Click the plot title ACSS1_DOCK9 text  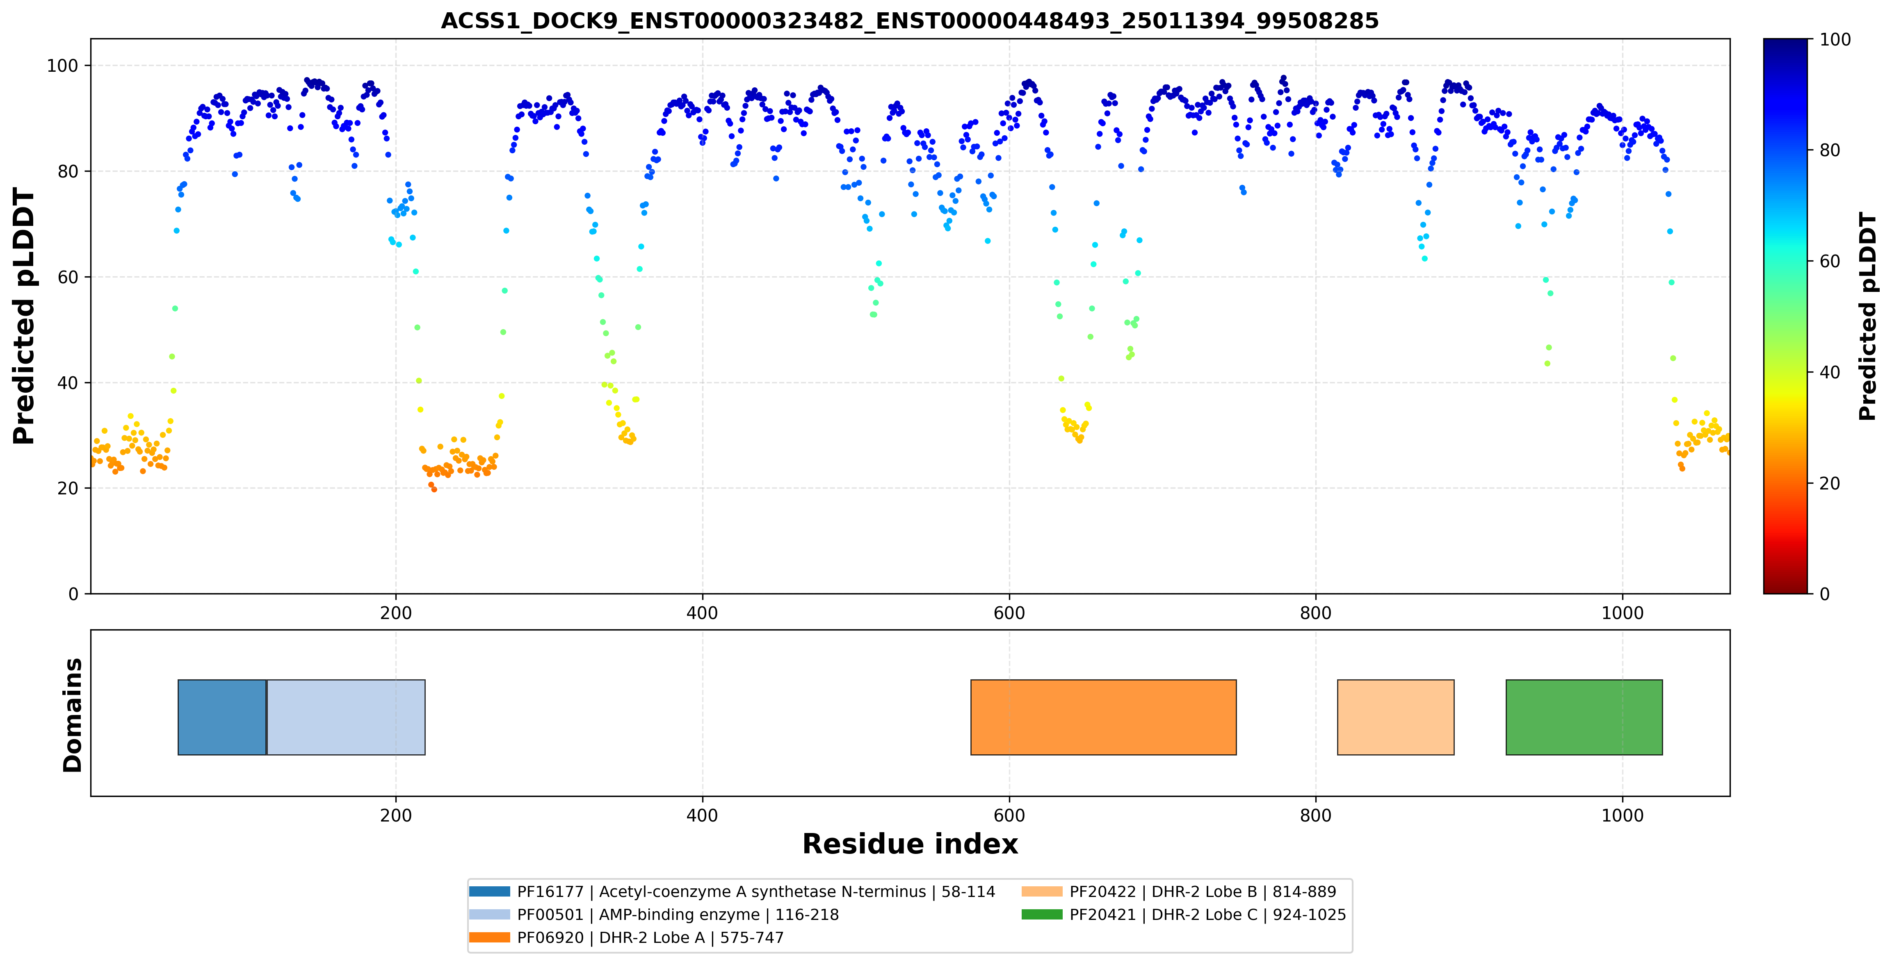[x=910, y=20]
